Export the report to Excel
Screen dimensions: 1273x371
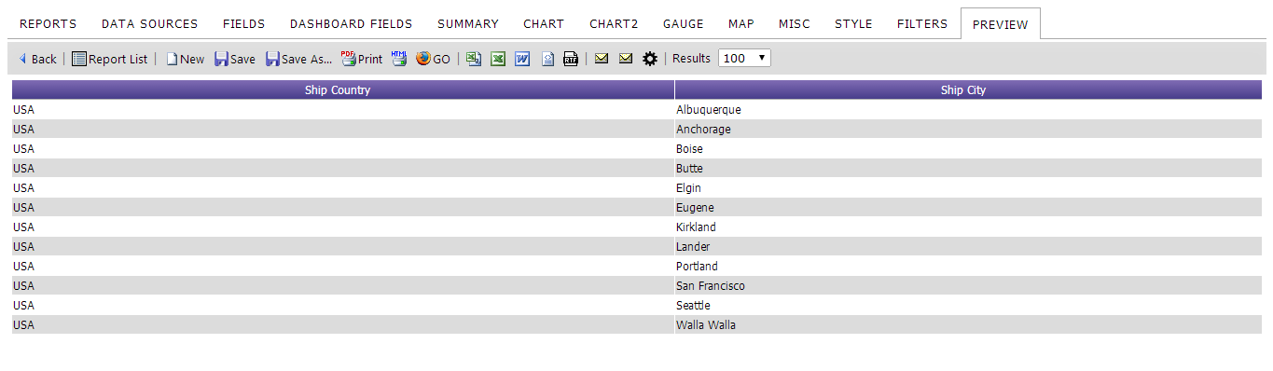[x=498, y=59]
